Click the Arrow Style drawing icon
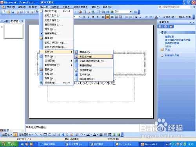196x147 pixels. [x=110, y=134]
